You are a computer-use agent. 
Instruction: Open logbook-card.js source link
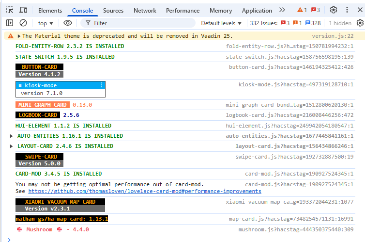289,115
